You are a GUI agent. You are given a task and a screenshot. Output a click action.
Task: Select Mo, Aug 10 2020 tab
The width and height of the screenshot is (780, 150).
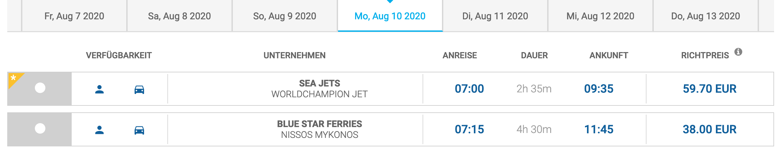pos(390,16)
